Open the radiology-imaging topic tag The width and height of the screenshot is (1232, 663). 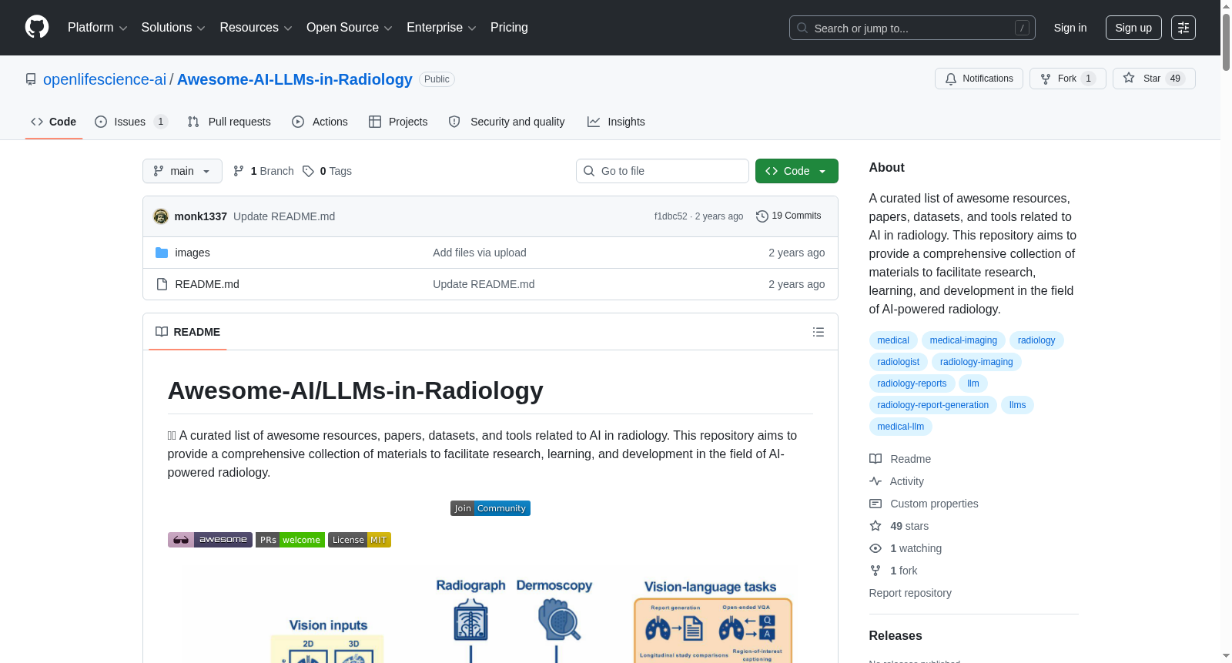[x=976, y=362]
